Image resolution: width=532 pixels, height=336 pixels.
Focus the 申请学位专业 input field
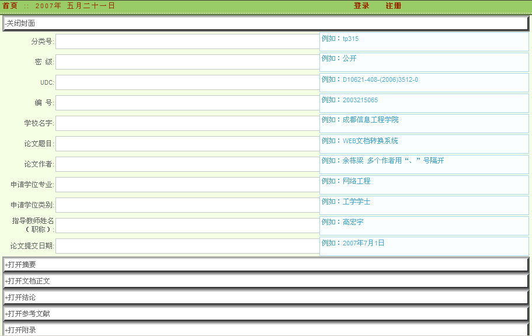pos(187,184)
